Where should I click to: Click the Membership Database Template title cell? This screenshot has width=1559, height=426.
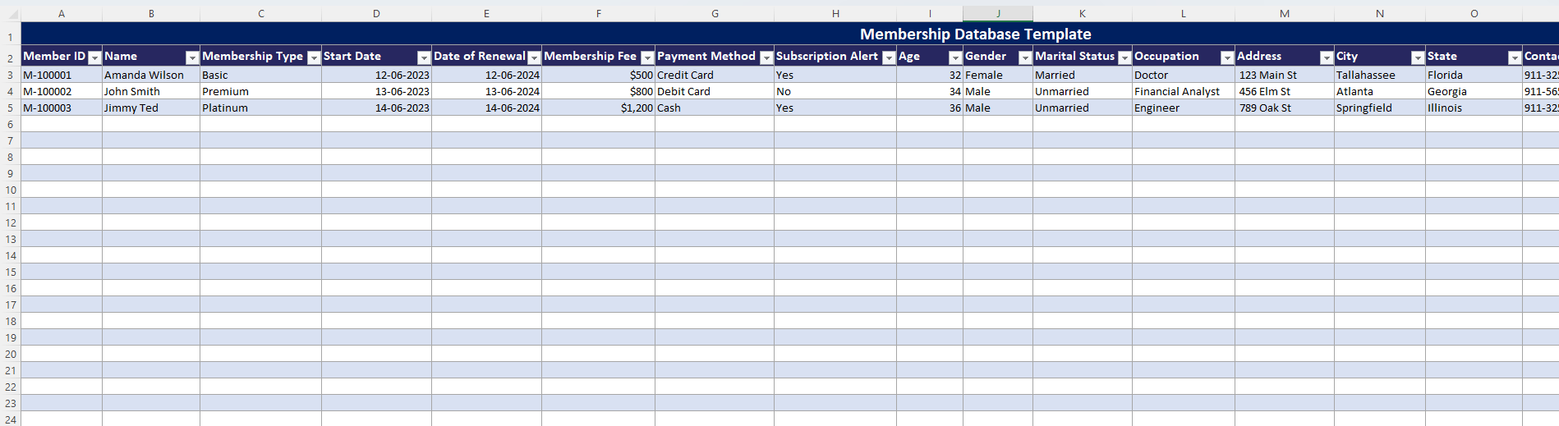pos(975,34)
